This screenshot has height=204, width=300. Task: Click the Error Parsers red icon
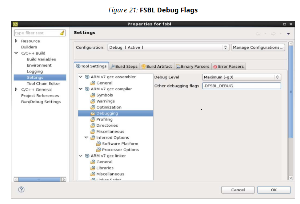[215, 67]
